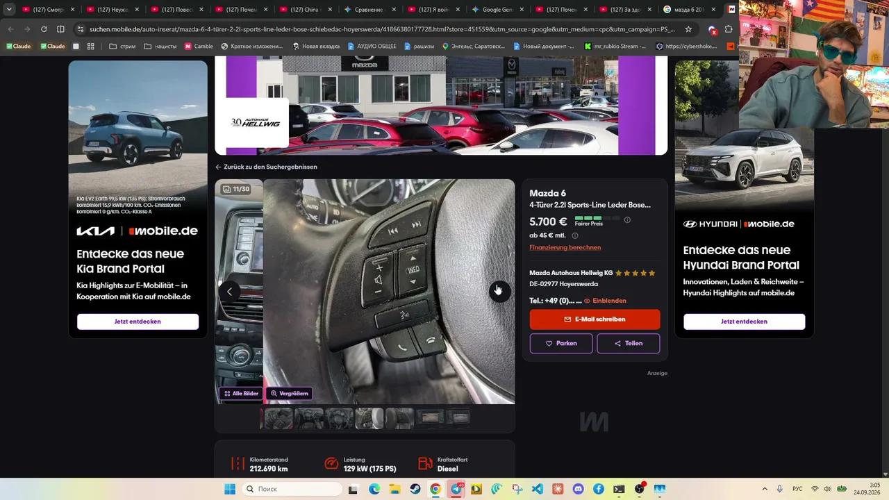This screenshot has width=889, height=500.
Task: Click Jetzt entdecken in Hyundai ad
Action: [x=744, y=322]
